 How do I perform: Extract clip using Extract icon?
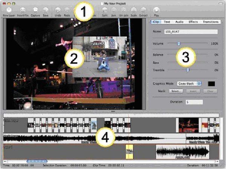pyautogui.click(x=144, y=10)
